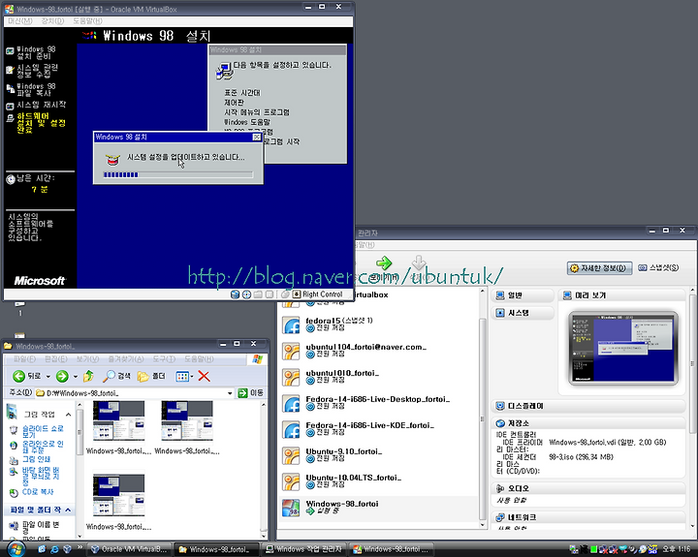Click the 시스템 (System) section header
This screenshot has width=698, height=557.
523,313
